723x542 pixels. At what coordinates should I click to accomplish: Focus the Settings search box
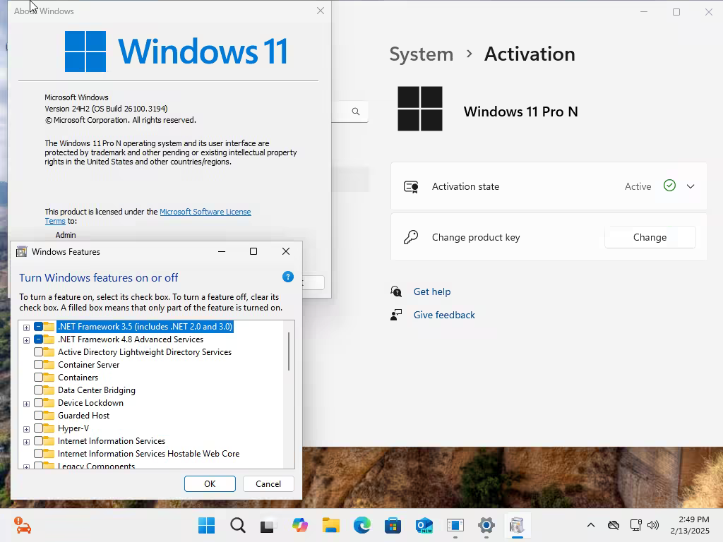click(x=349, y=112)
